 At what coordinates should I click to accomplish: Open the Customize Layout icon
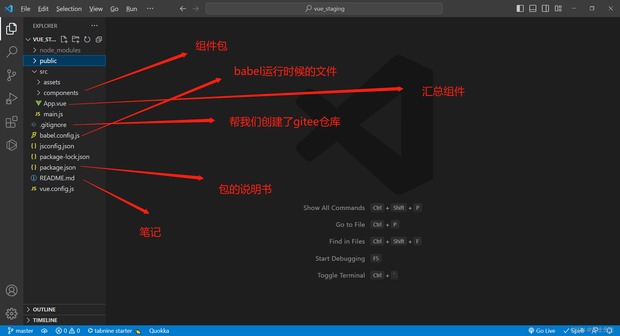tap(558, 8)
